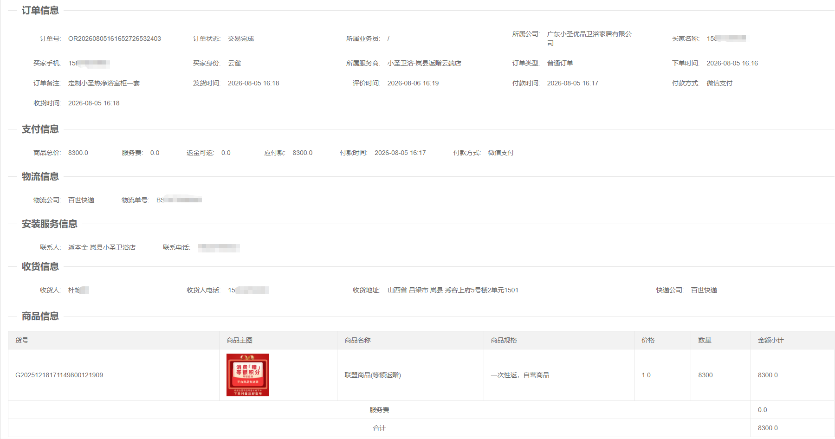Click product spec 一次性返, 自营商品
This screenshot has width=835, height=439.
[x=520, y=375]
